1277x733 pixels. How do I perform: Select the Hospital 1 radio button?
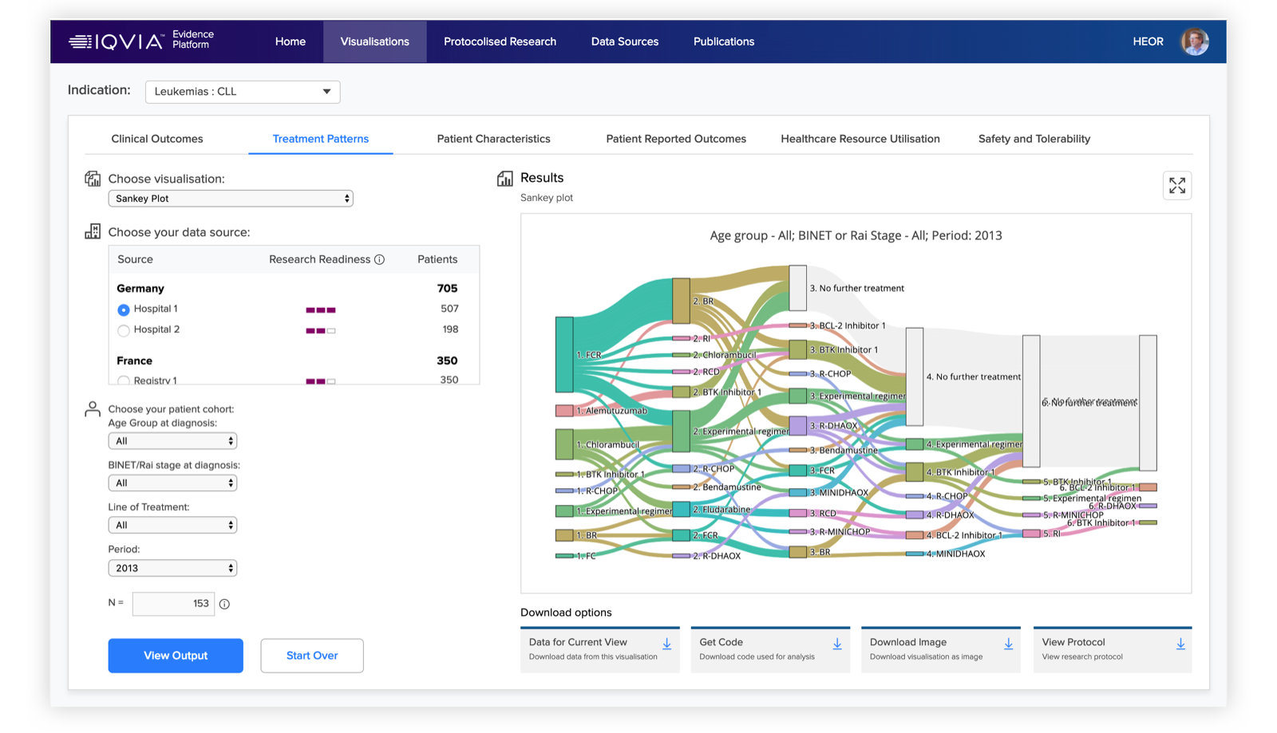point(124,309)
